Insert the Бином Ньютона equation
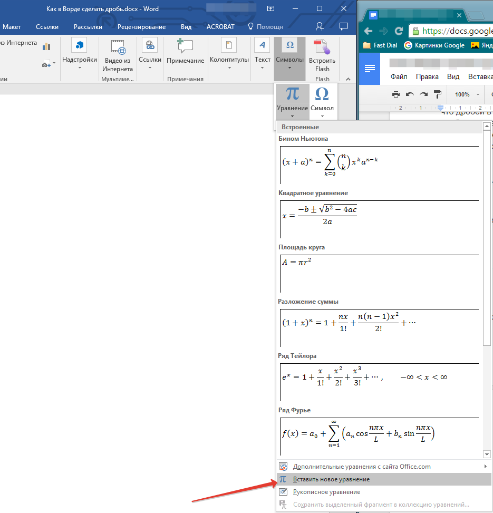The width and height of the screenshot is (493, 513). (x=380, y=165)
